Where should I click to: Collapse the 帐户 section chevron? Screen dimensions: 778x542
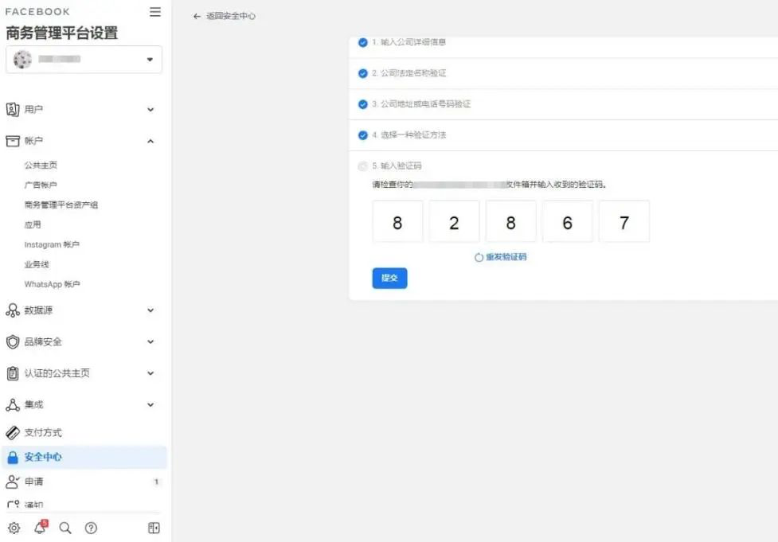coord(150,141)
